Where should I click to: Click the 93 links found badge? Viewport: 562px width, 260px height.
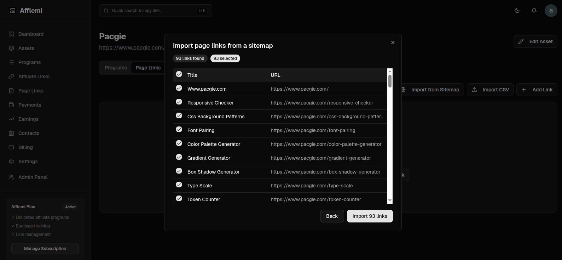tap(190, 58)
